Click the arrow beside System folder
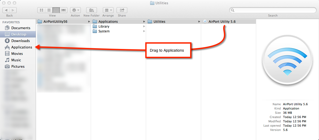The height and width of the screenshot is (140, 319). 144,31
